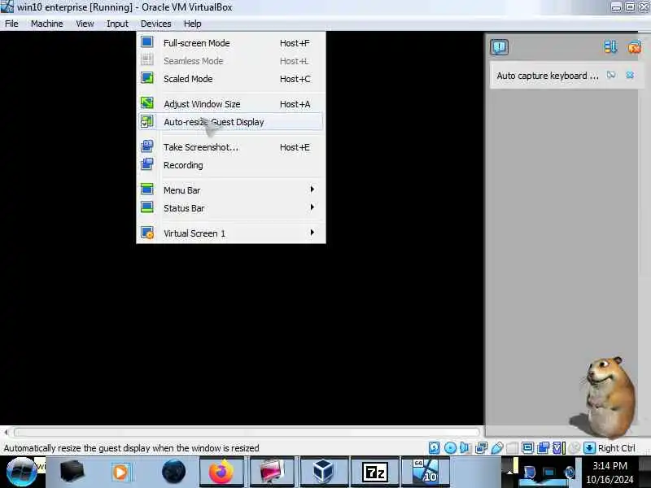Click the horizontal scrollbar track under VM display
Viewport: 651px width, 488px height.
[x=247, y=433]
